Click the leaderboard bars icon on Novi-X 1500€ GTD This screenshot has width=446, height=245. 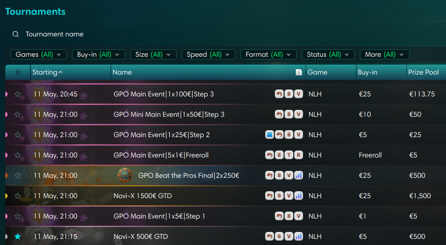(x=299, y=196)
